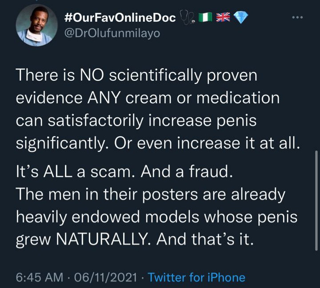Click the UK flag emoji

coord(223,18)
